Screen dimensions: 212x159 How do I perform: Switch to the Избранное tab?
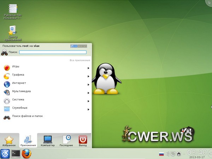coord(10,141)
